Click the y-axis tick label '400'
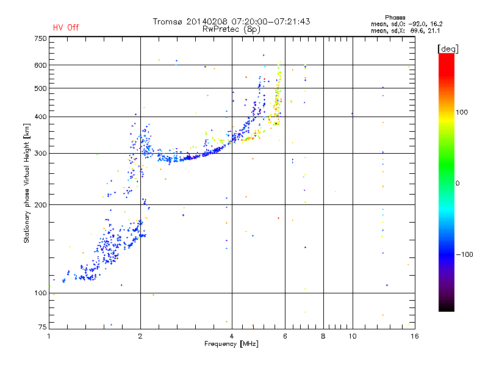488x366 pixels. [40, 117]
